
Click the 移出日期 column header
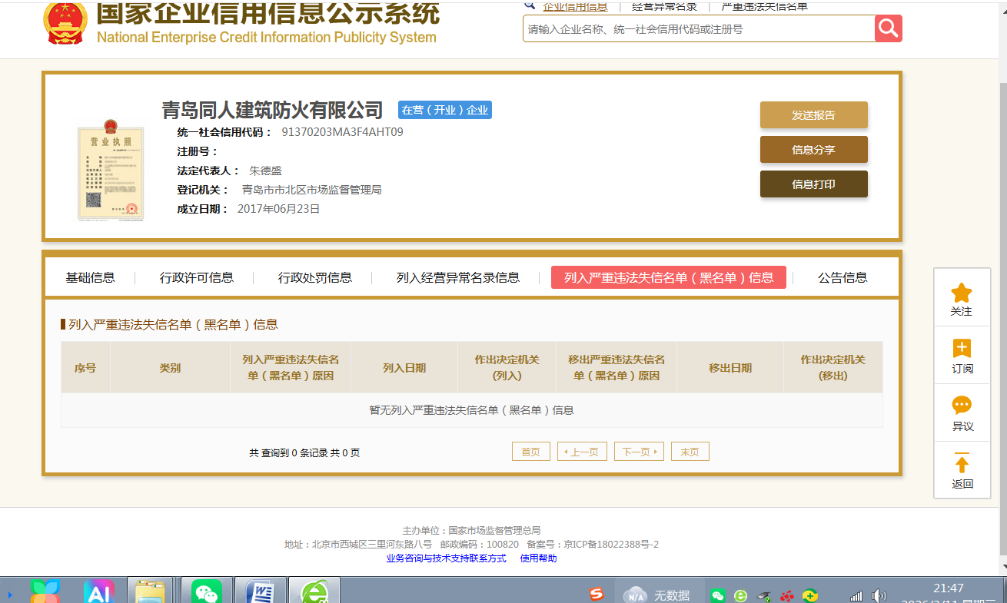pos(730,368)
